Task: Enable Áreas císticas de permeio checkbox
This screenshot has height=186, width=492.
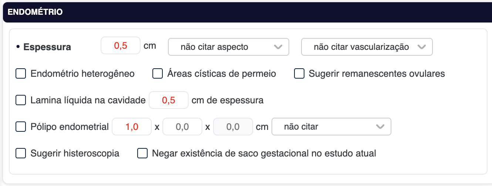Action: (158, 74)
